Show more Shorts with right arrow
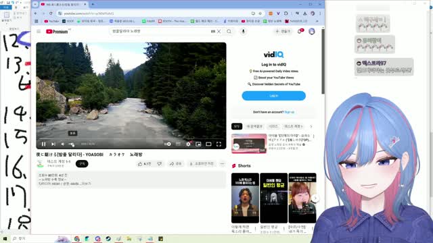Image resolution: width=433 pixels, height=243 pixels. coord(315,198)
